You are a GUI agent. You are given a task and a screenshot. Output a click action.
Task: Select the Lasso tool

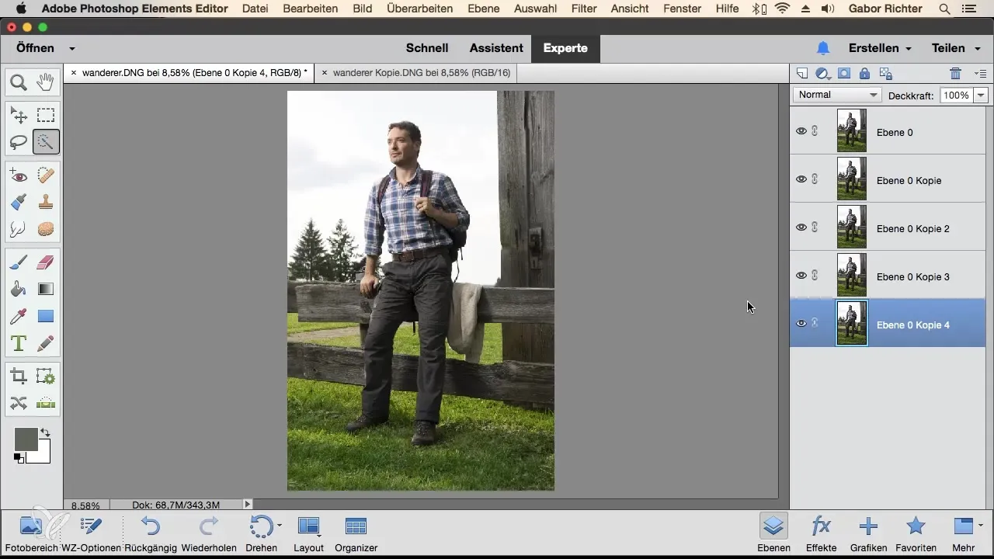click(19, 143)
